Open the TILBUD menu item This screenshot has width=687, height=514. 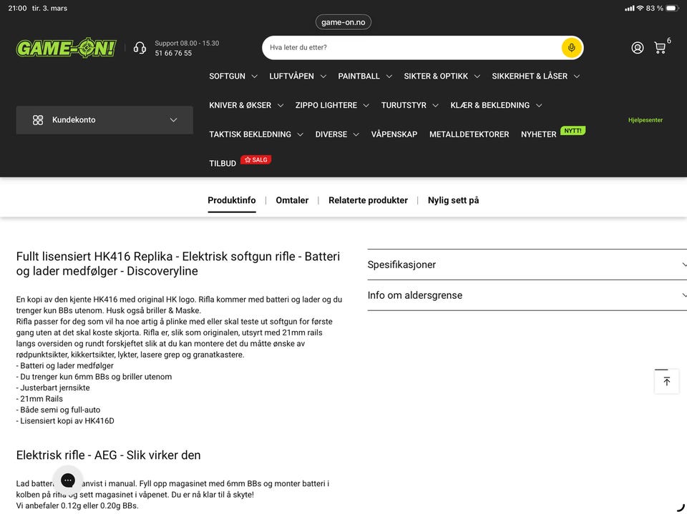(x=222, y=163)
